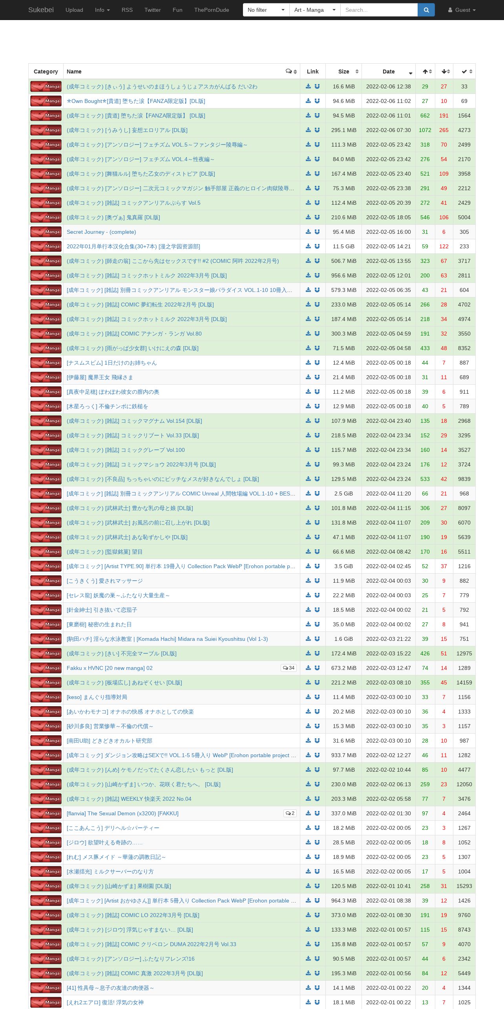Sort table by Name header
Viewport: 504px width, 1009px height.
tap(182, 72)
